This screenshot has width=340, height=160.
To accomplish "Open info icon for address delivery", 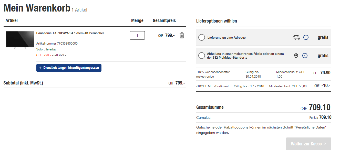I will tap(306, 37).
